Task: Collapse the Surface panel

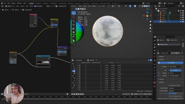Action: click(161, 60)
